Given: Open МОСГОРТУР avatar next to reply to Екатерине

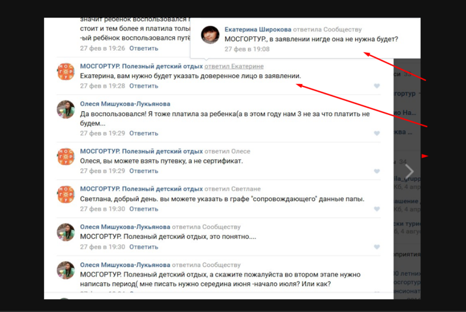Looking at the screenshot, I should (x=66, y=71).
